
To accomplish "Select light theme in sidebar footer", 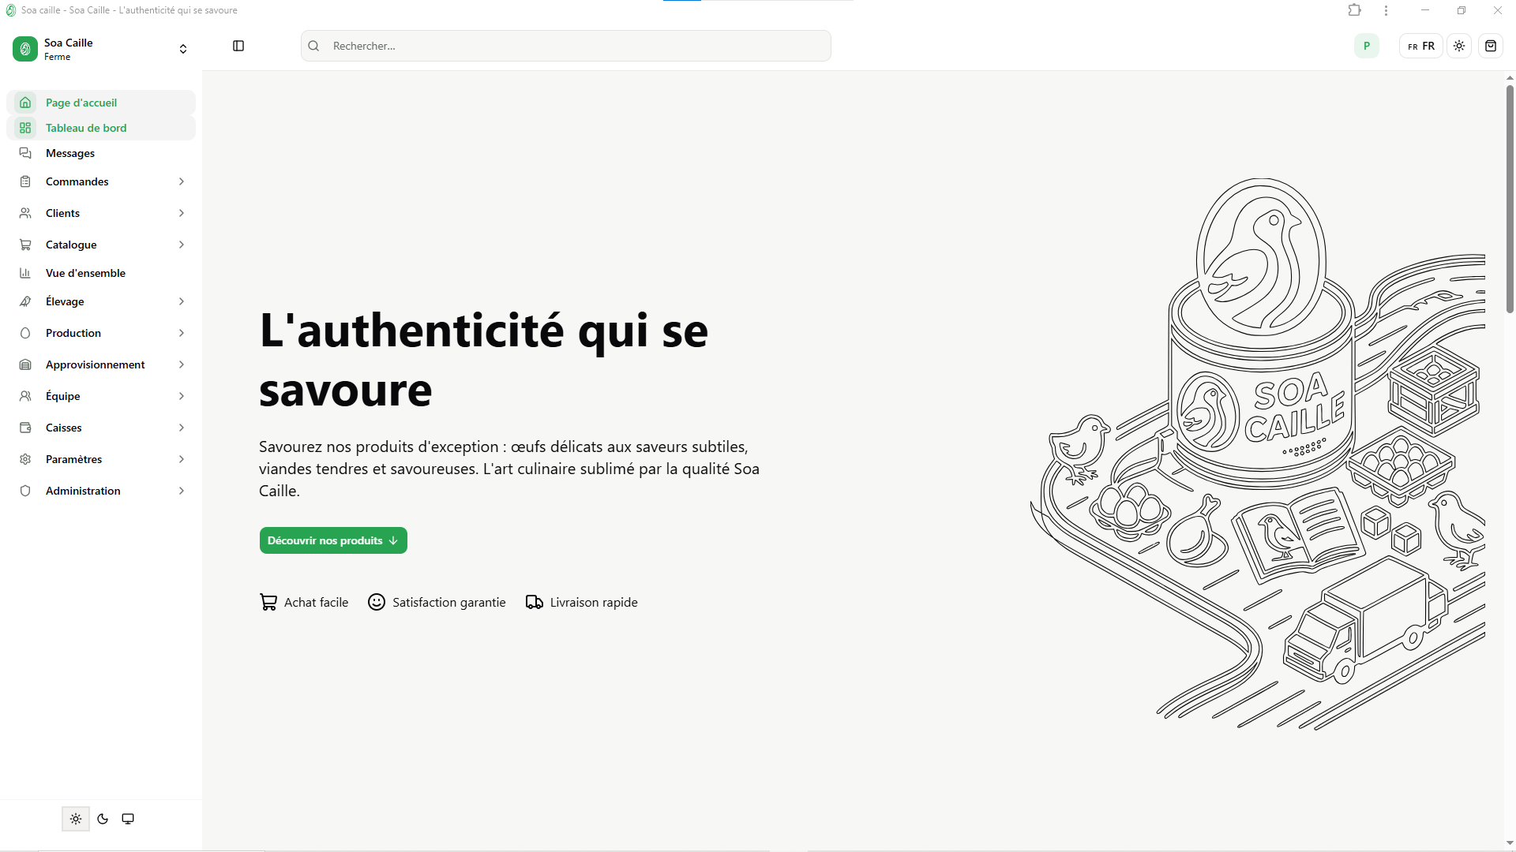I will (76, 819).
